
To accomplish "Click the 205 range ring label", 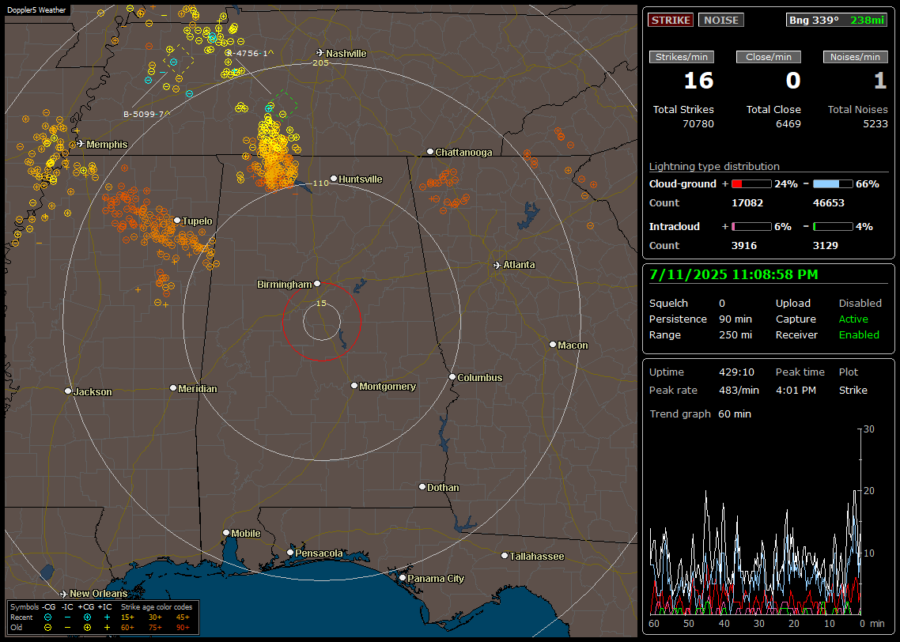I will coord(320,63).
